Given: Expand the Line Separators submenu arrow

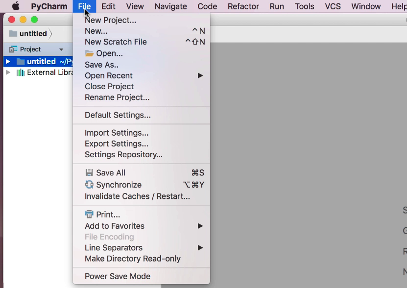Looking at the screenshot, I should (x=200, y=248).
